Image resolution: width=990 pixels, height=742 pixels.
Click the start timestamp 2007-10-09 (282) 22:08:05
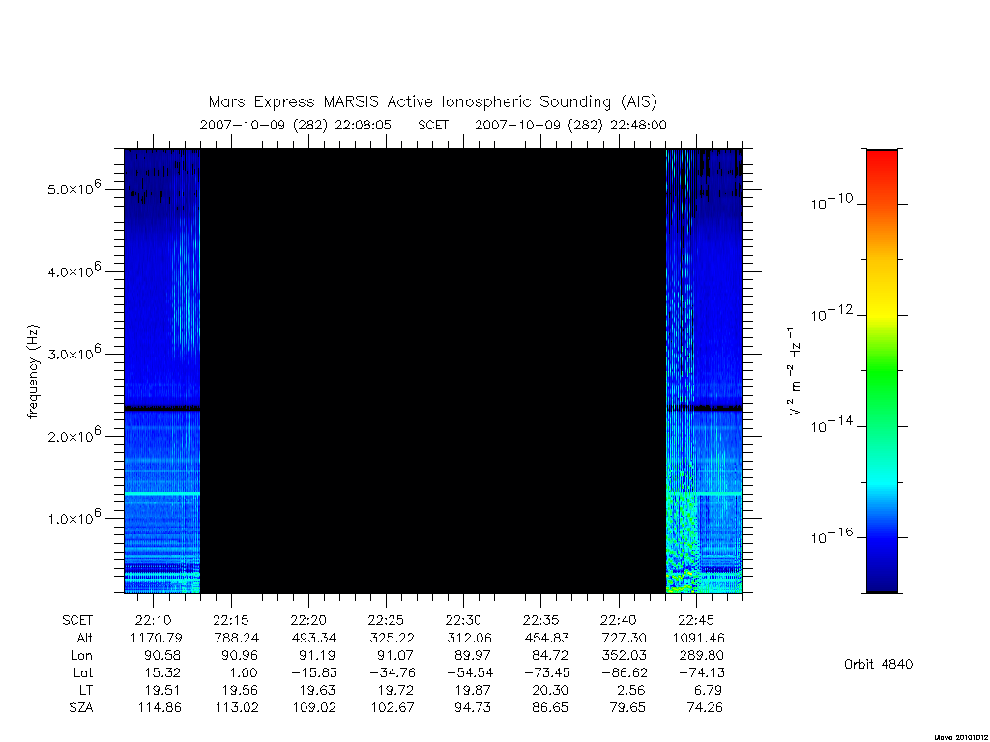296,125
